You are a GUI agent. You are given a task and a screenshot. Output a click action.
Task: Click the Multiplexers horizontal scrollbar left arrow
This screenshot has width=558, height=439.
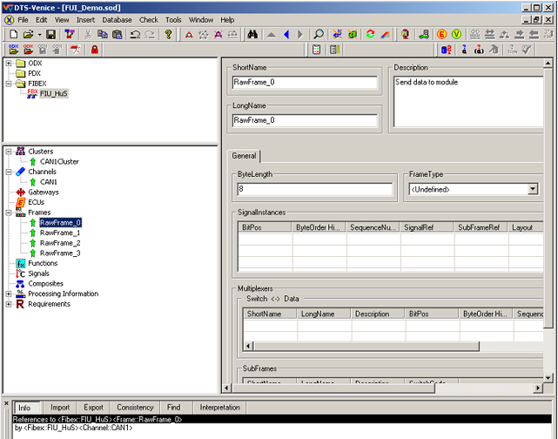tap(249, 346)
